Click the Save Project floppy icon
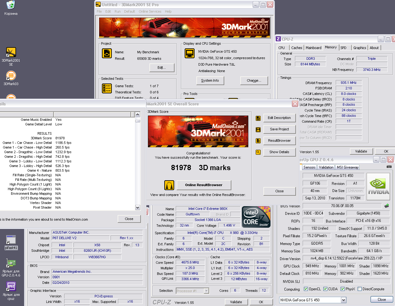 point(258,129)
